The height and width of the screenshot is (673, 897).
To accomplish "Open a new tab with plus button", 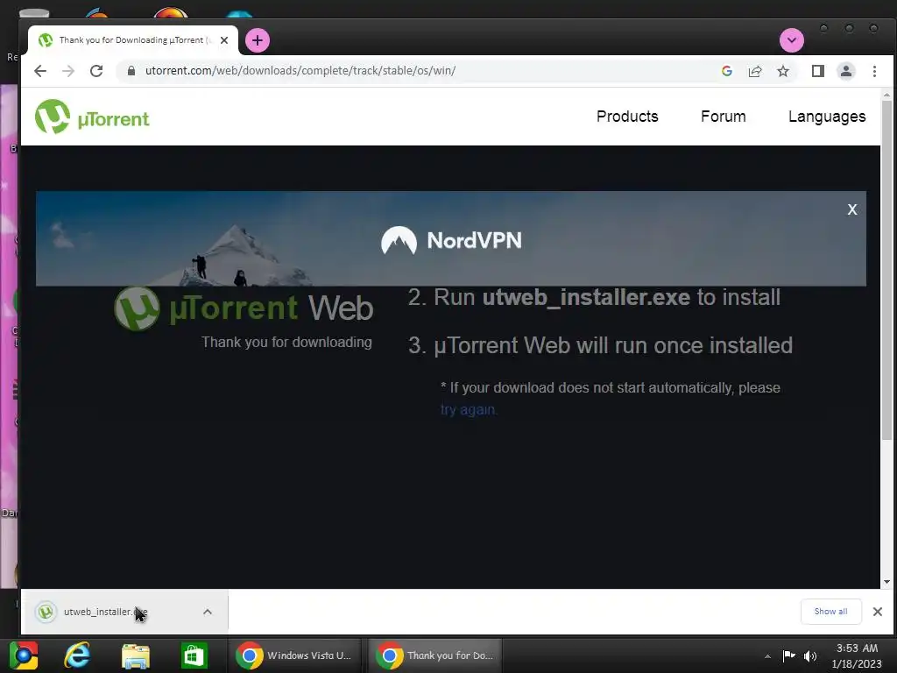I will [258, 40].
